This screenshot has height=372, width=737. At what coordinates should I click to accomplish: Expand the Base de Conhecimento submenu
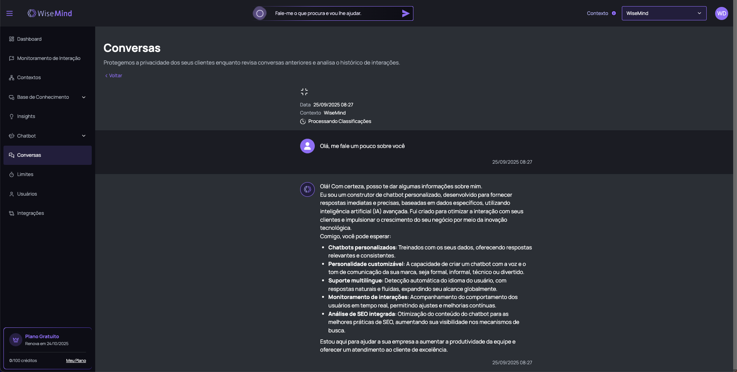click(84, 97)
